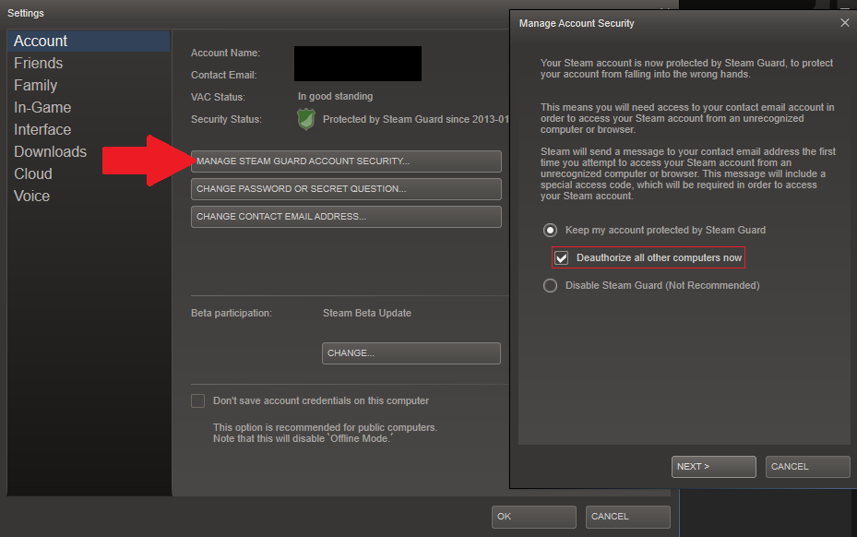Viewport: 857px width, 537px height.
Task: Open the Interface settings category
Action: coord(42,129)
